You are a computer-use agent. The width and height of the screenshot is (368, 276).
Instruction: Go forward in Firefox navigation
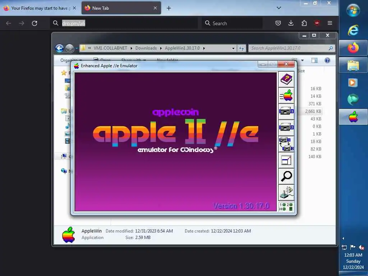click(22, 23)
